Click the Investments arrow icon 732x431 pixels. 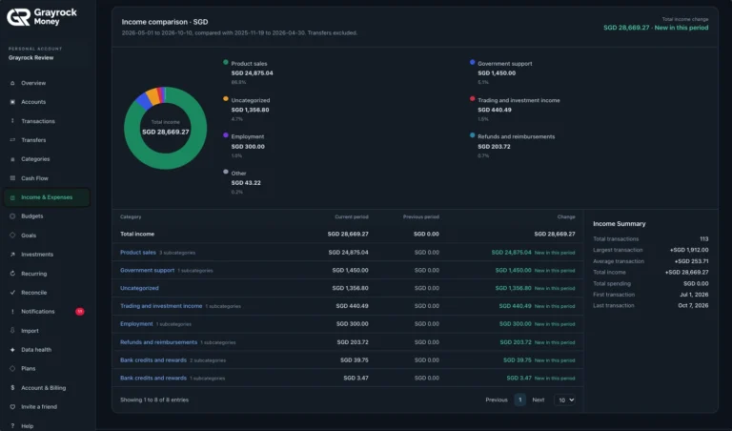[x=12, y=255]
